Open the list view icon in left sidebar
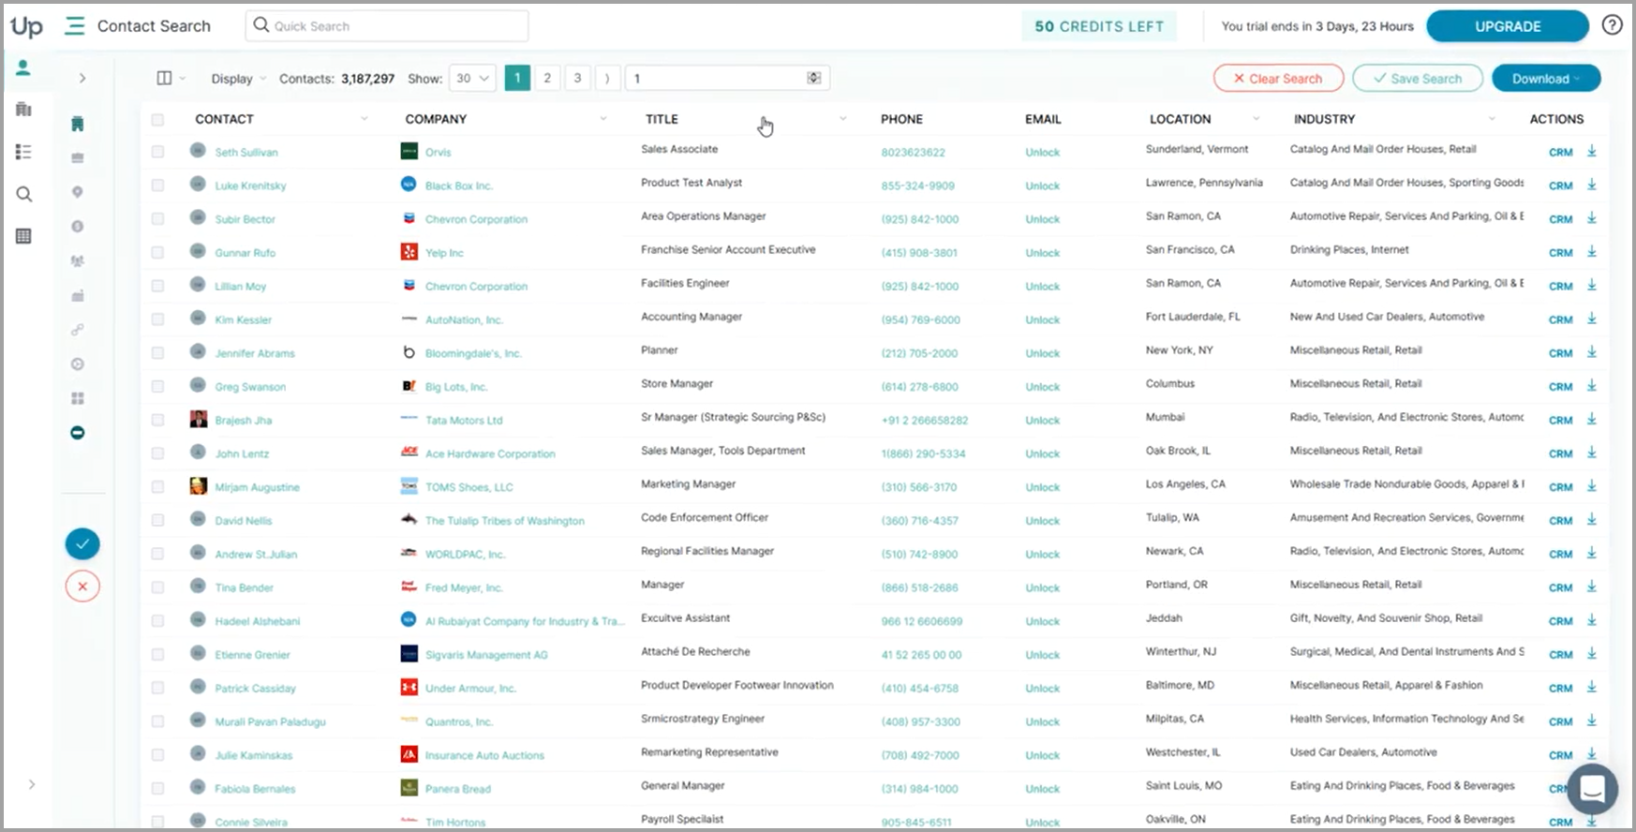This screenshot has width=1636, height=832. point(24,152)
